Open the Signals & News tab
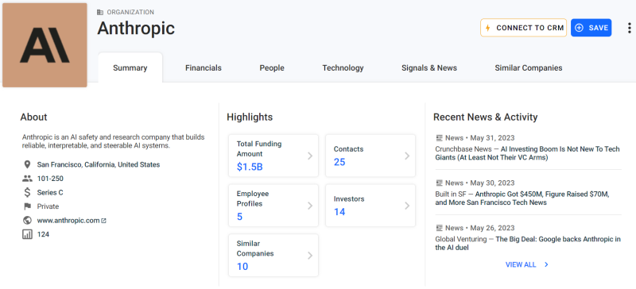Viewport: 636px width, 289px height. pos(429,68)
